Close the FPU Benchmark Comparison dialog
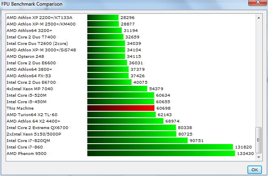268x176 pixels. (x=258, y=2)
